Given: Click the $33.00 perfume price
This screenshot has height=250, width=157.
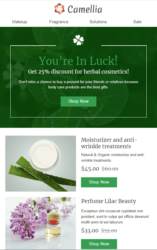Looking at the screenshot, I should [x=90, y=230].
